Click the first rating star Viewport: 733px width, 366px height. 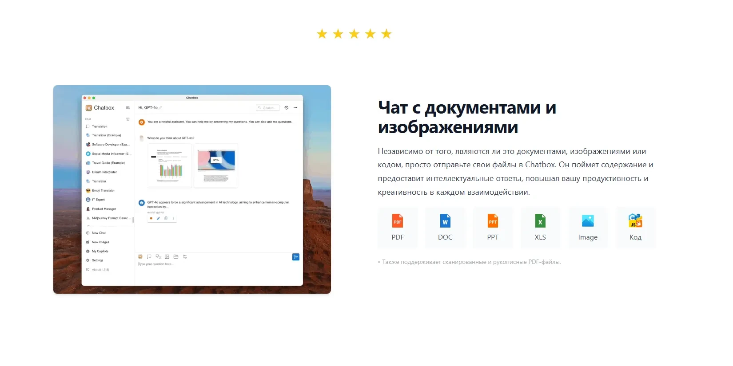point(322,34)
